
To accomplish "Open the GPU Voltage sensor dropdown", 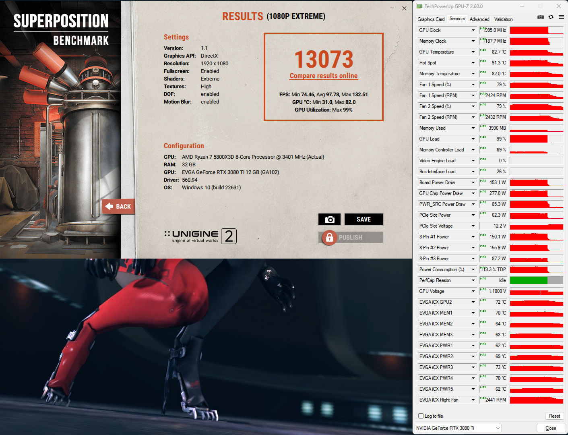I will pos(473,291).
